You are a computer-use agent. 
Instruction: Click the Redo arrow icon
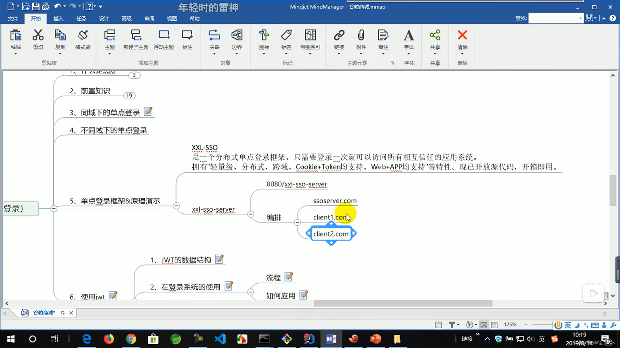point(73,6)
